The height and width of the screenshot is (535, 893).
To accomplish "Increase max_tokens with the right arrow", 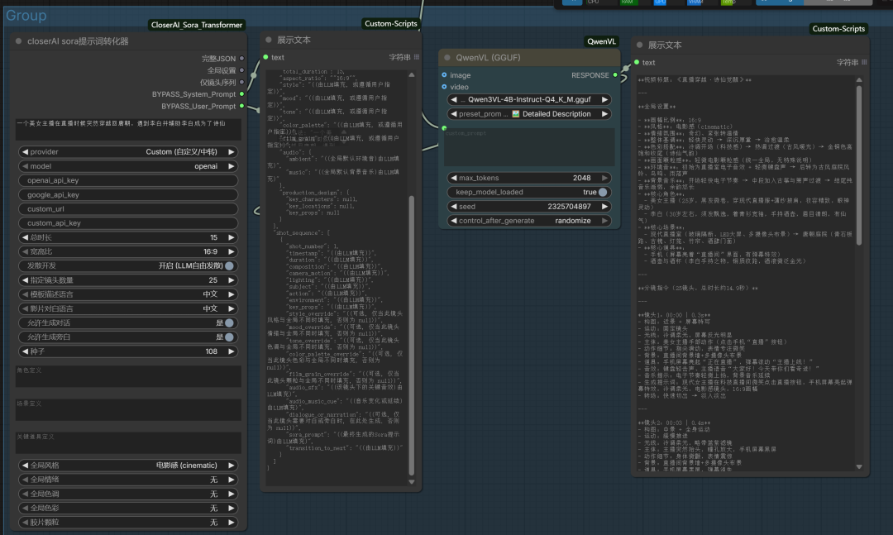I will pos(604,178).
